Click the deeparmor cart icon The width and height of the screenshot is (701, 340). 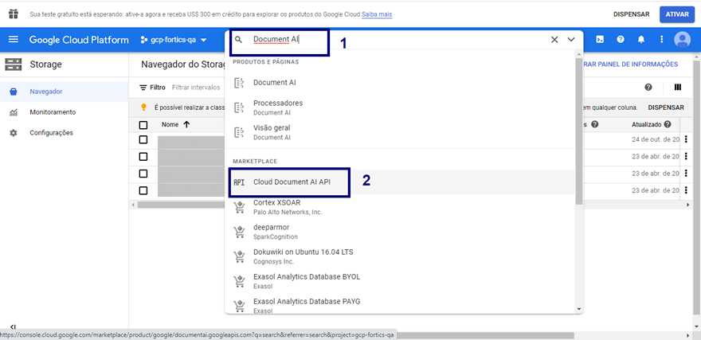pyautogui.click(x=239, y=232)
